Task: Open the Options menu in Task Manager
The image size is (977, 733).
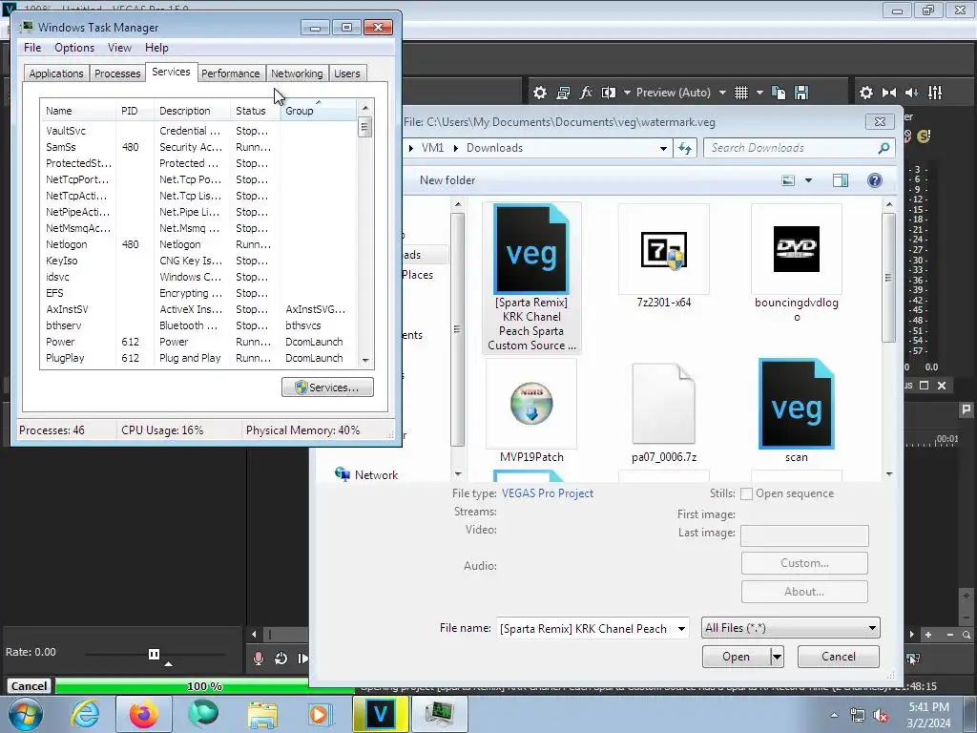Action: tap(74, 48)
